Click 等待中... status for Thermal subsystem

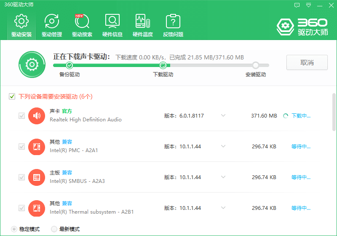[x=301, y=208]
